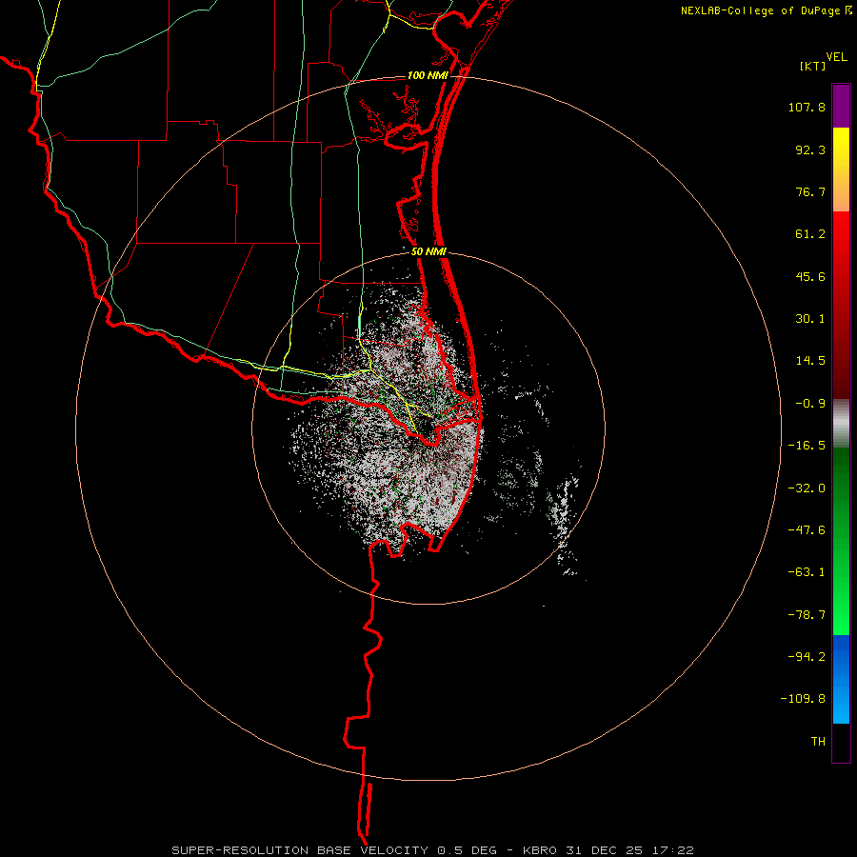The width and height of the screenshot is (857, 857).
Task: Click the 92.3 legend value
Action: tap(810, 149)
